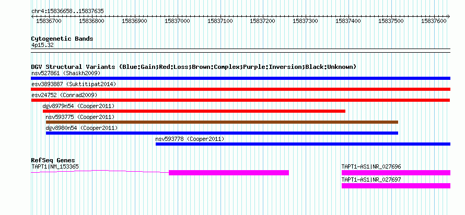Click ruler position 15836700
This screenshot has width=465, height=215.
49,21
